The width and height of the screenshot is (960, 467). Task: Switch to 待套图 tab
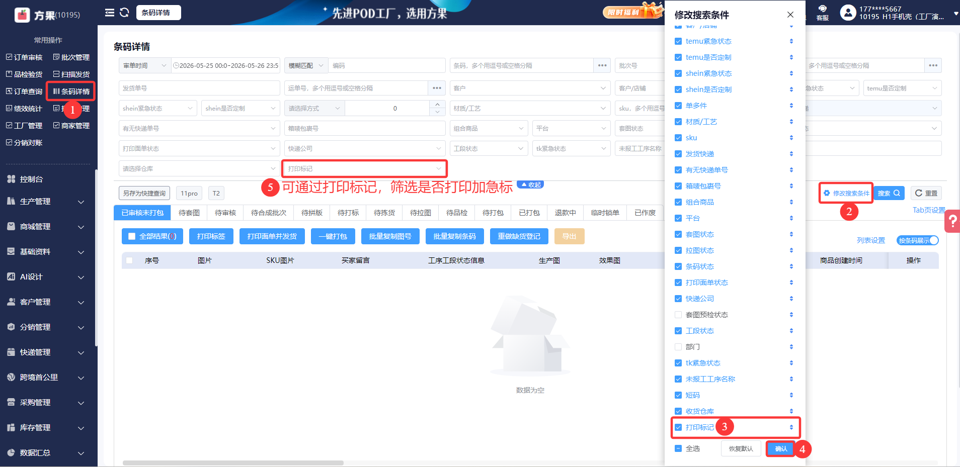189,213
